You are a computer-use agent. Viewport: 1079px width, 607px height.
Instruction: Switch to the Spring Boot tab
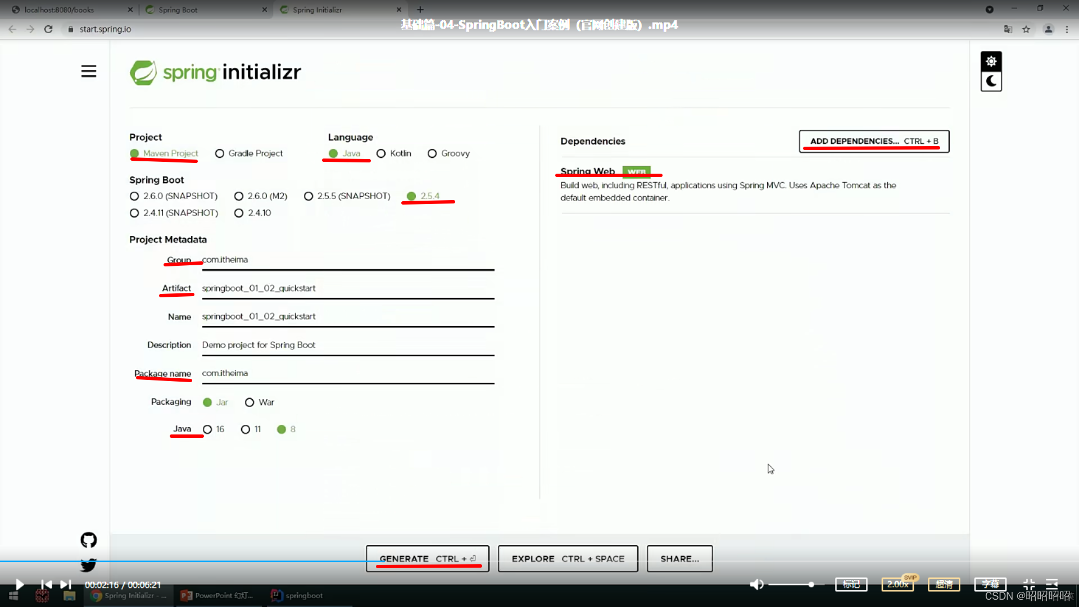(205, 10)
